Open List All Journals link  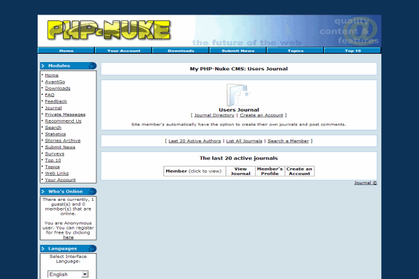244,141
